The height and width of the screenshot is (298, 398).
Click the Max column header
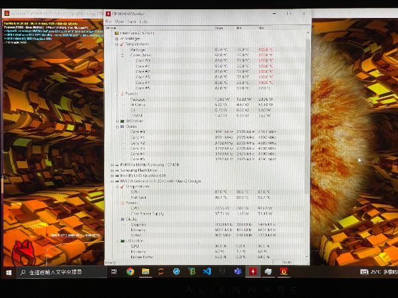click(x=268, y=28)
